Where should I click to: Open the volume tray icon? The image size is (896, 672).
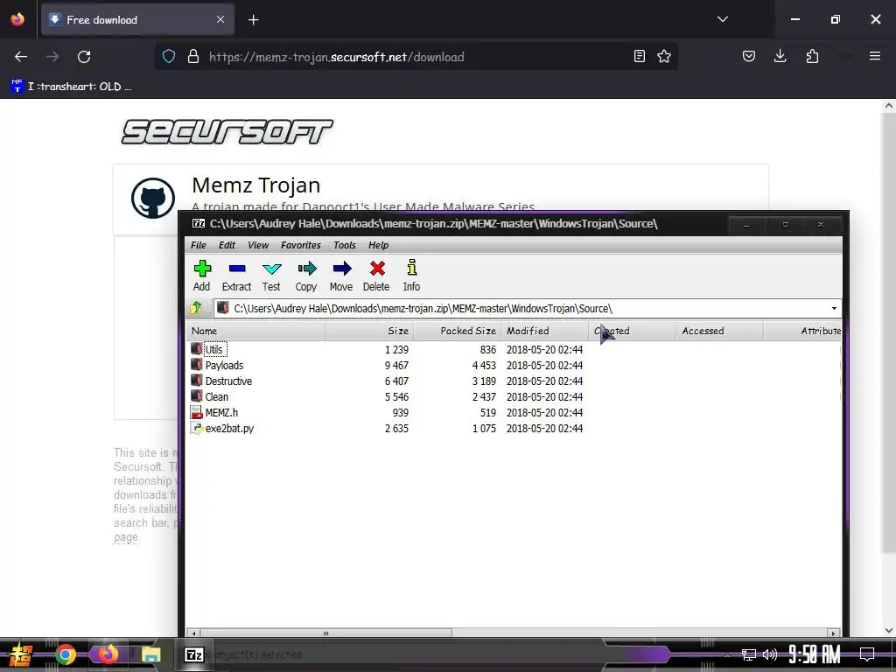pos(770,654)
